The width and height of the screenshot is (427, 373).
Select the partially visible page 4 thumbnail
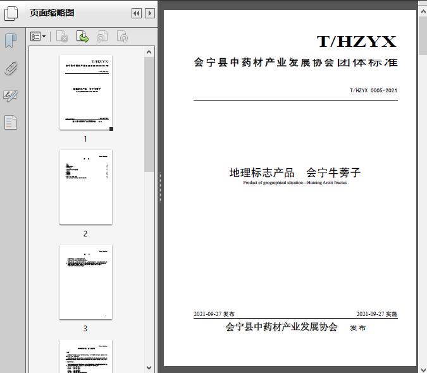coord(85,356)
